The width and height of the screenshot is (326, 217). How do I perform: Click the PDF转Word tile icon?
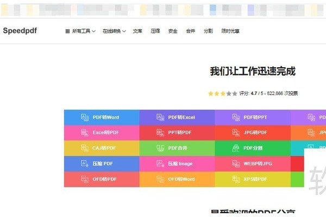pos(85,117)
